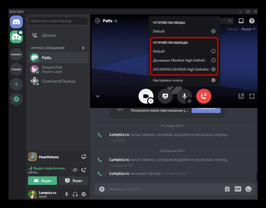Open Russia region dropdown
Viewport: 266px width, 208px height.
pyautogui.click(x=248, y=29)
